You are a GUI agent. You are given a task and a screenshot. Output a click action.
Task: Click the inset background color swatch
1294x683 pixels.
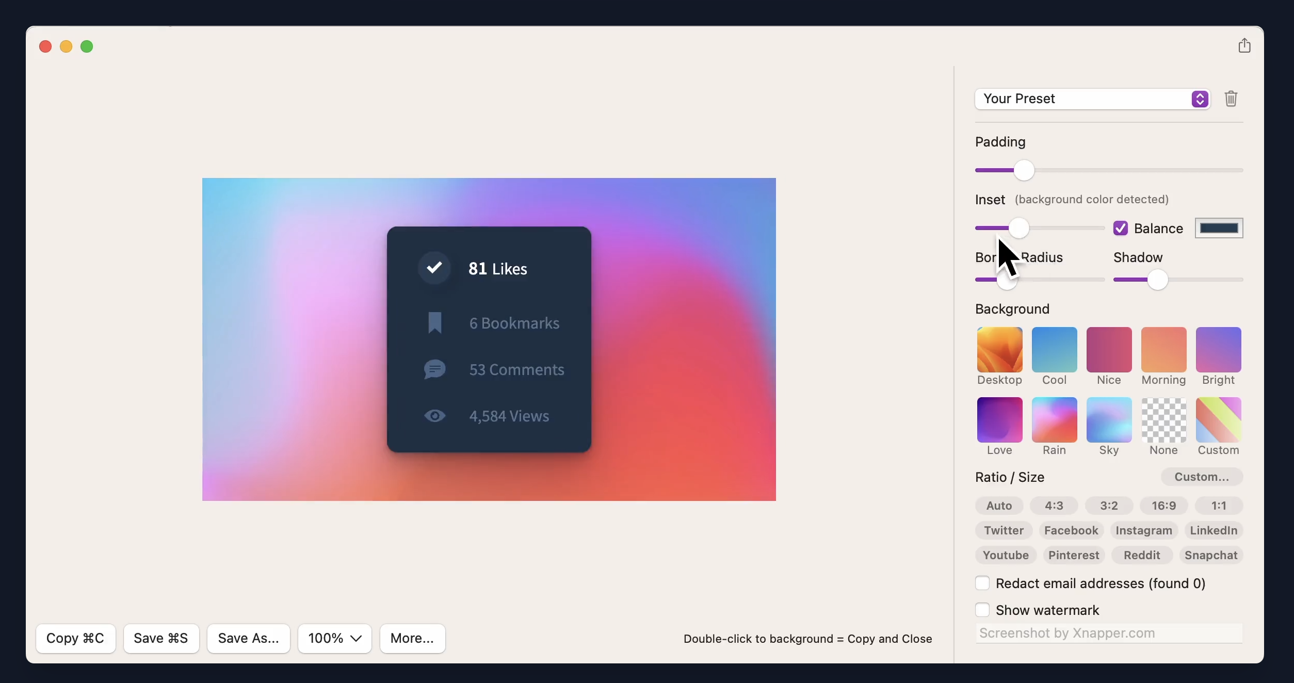(1219, 228)
